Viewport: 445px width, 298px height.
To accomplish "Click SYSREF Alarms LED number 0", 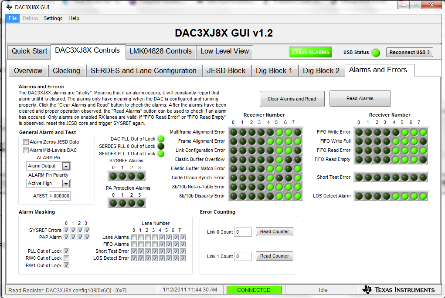I will pos(113,177).
